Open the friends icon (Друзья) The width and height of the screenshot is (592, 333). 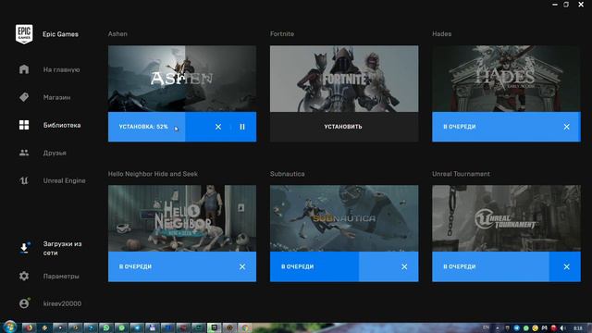[24, 153]
